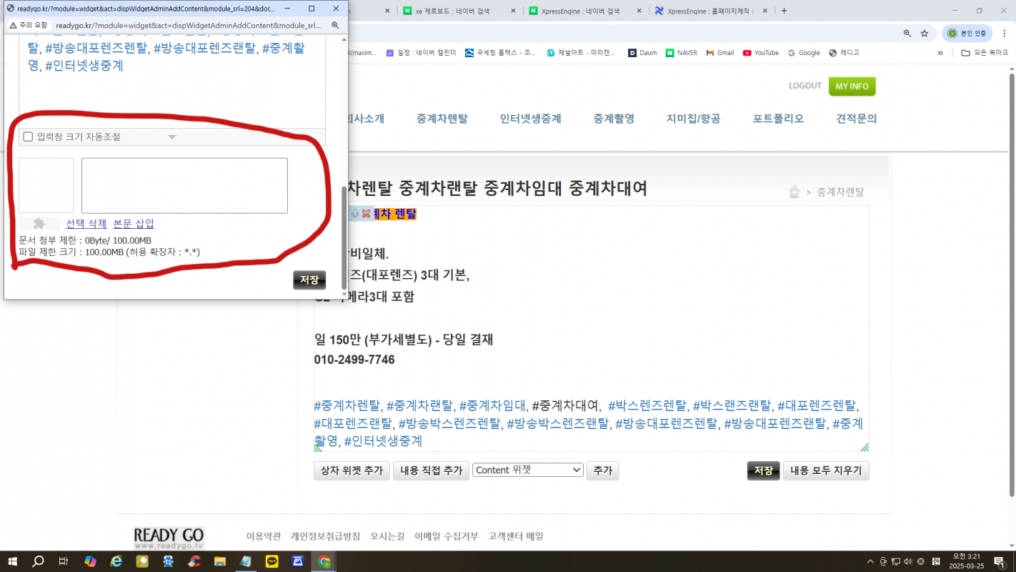Click the widget move-down arrow icon
This screenshot has width=1016, height=572.
click(355, 214)
